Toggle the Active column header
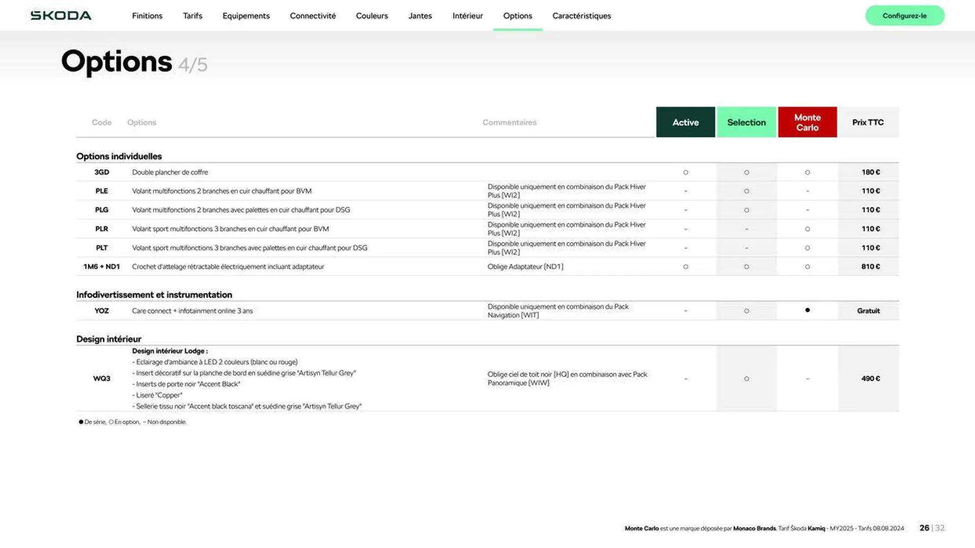Image resolution: width=975 pixels, height=548 pixels. coord(685,122)
